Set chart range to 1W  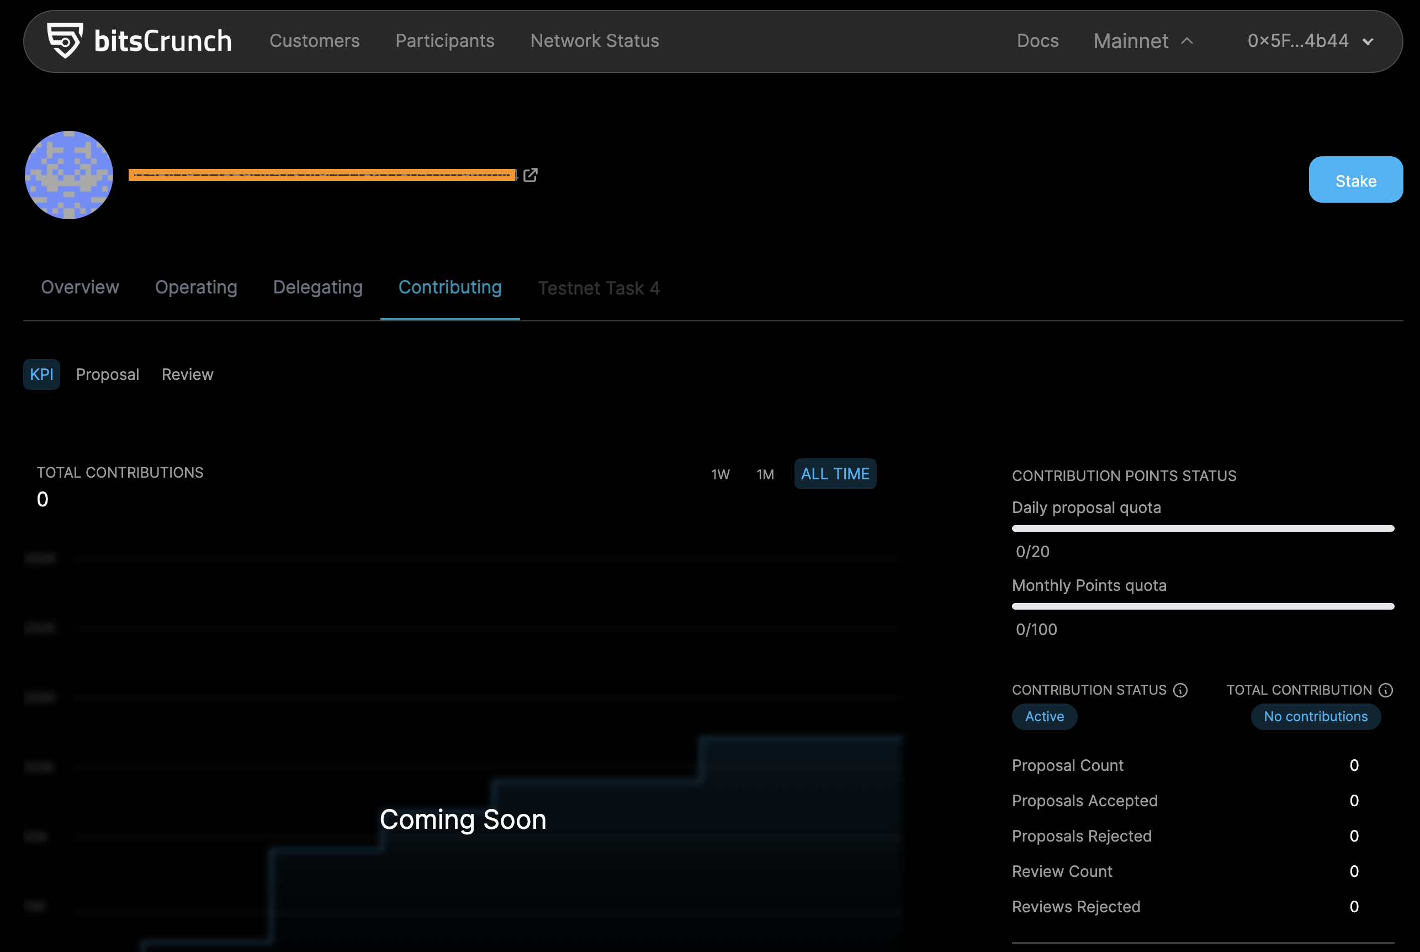[720, 474]
